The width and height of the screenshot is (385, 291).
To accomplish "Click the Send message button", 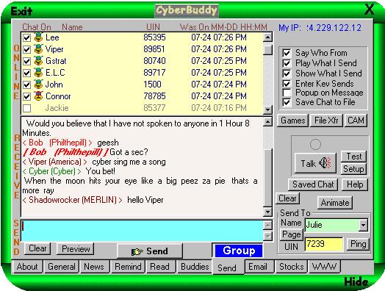I will click(150, 251).
